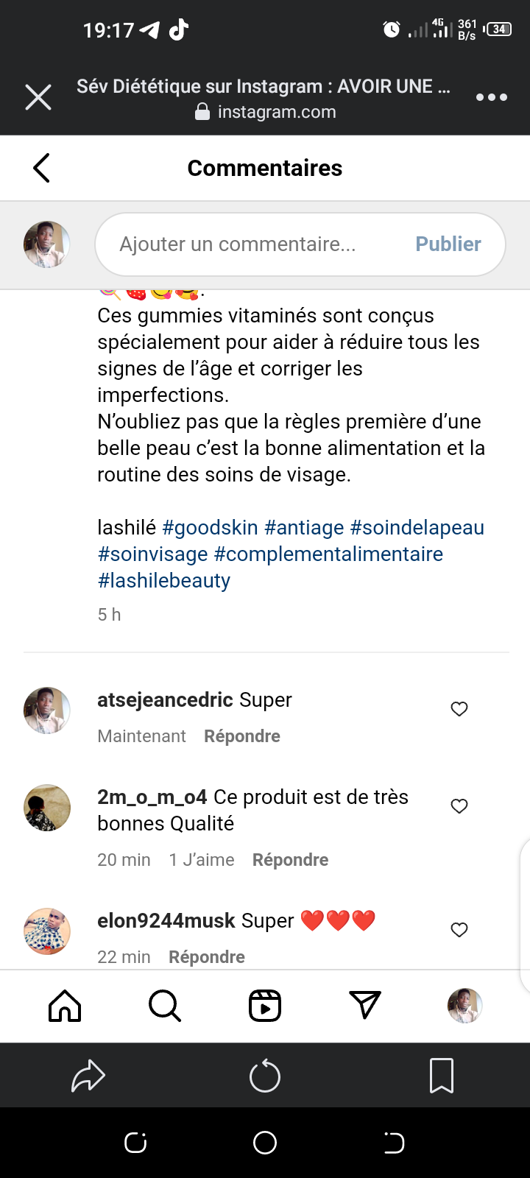Open the Reels icon in bottom bar
This screenshot has width=530, height=1178.
[x=265, y=1006]
